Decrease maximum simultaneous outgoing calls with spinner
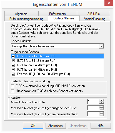 coord(102,109)
